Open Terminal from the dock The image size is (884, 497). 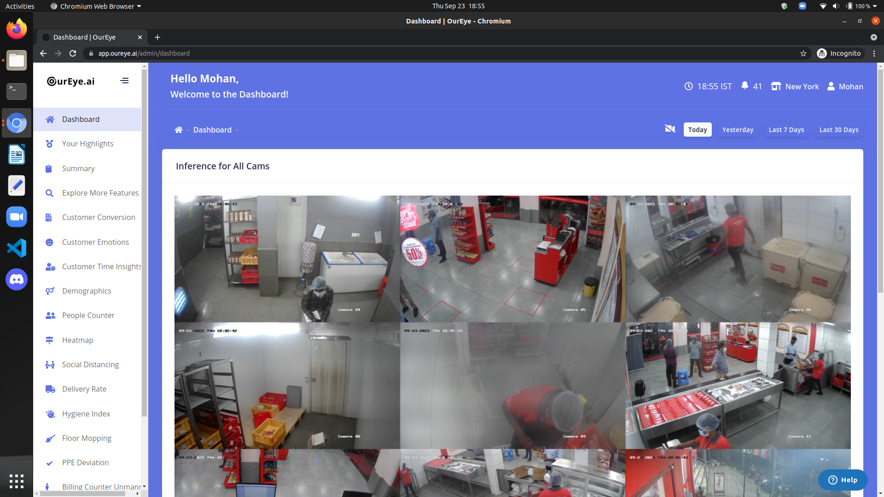click(17, 92)
